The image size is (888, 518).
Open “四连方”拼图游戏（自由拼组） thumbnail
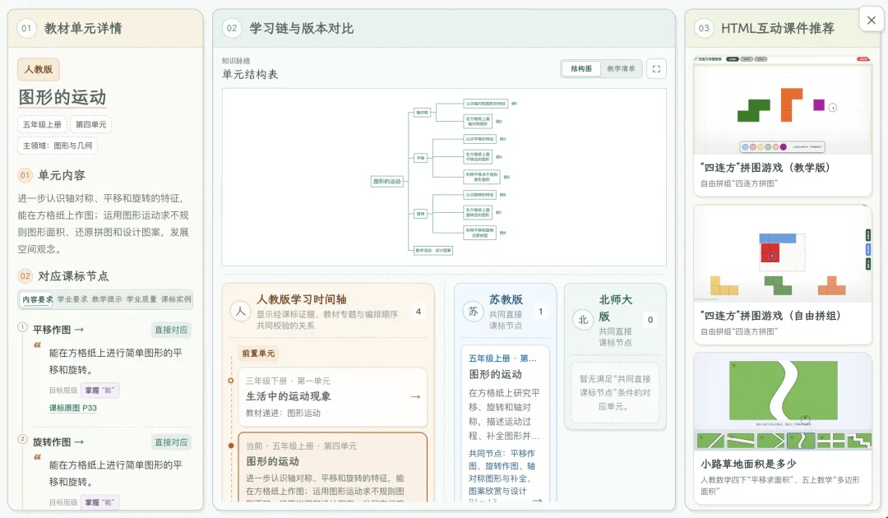[x=782, y=253]
